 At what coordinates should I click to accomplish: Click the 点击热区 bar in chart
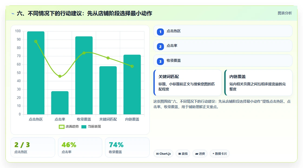point(36,73)
